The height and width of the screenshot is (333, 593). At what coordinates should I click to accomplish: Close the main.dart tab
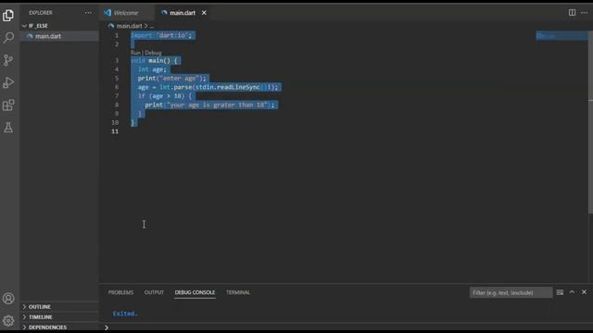tap(204, 13)
